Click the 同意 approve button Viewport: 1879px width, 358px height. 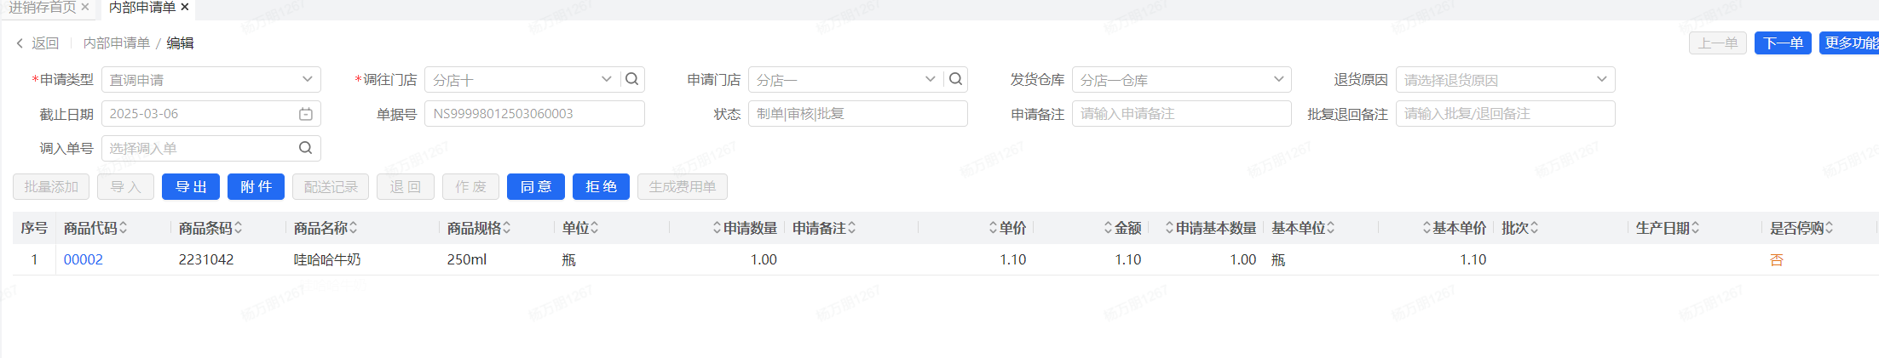[536, 187]
